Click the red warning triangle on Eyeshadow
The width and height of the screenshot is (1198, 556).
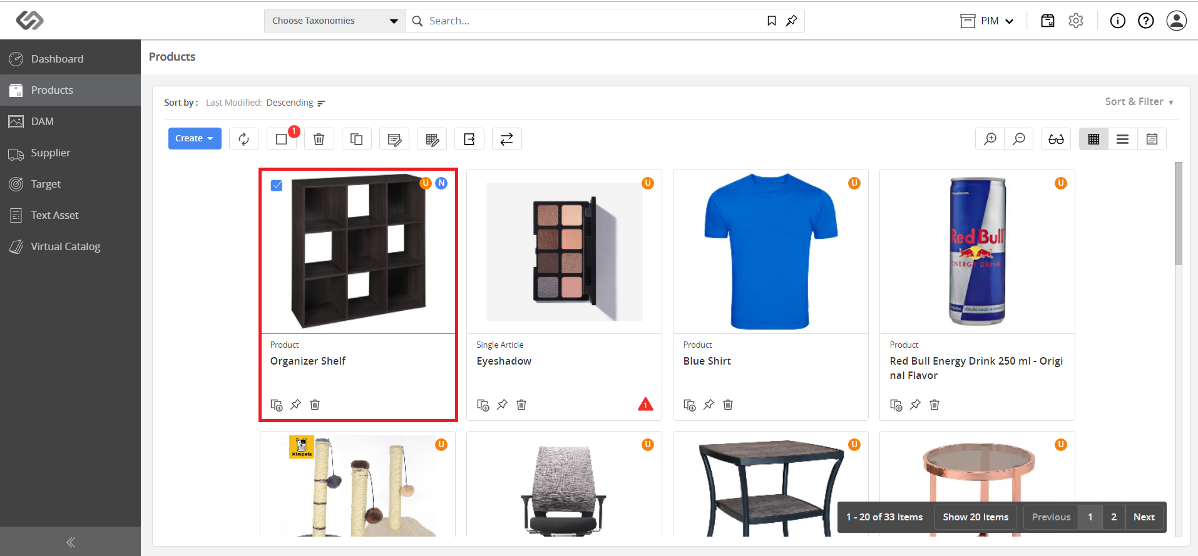point(645,405)
